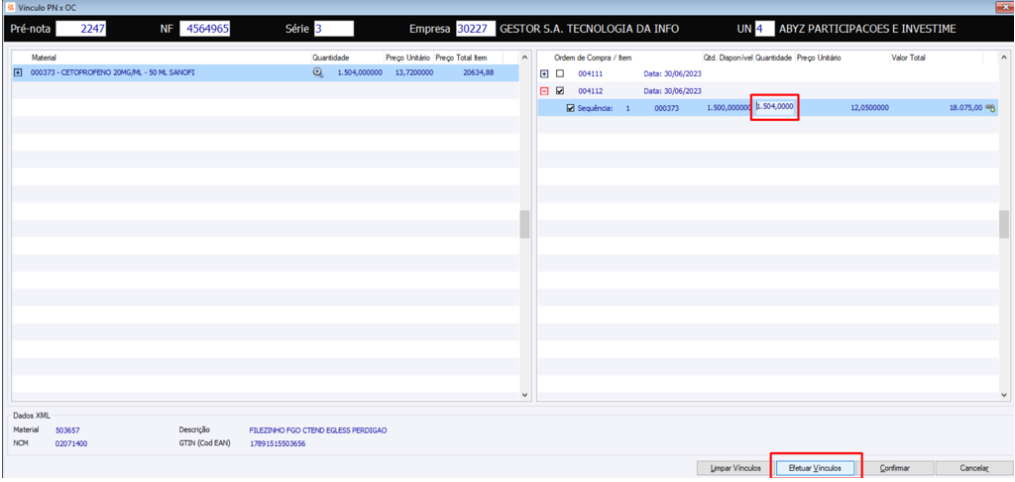Expand purchase order 004111

pyautogui.click(x=544, y=73)
